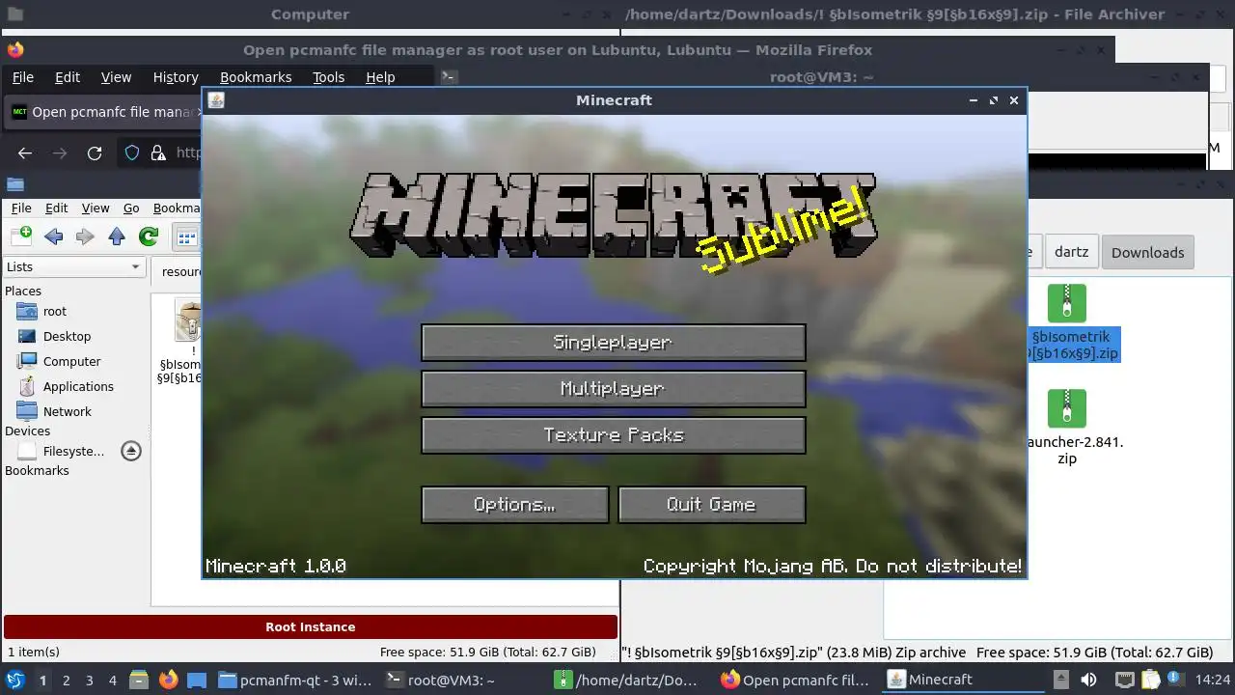Screen dimensions: 1235x695
Task: Click the Downloads path button in file archiver window
Action: pos(1147,252)
